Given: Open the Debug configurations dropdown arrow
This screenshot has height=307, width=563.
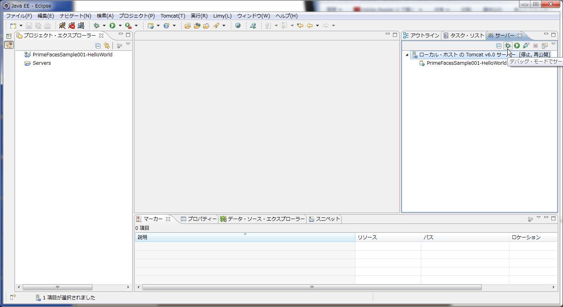Looking at the screenshot, I should pos(104,26).
